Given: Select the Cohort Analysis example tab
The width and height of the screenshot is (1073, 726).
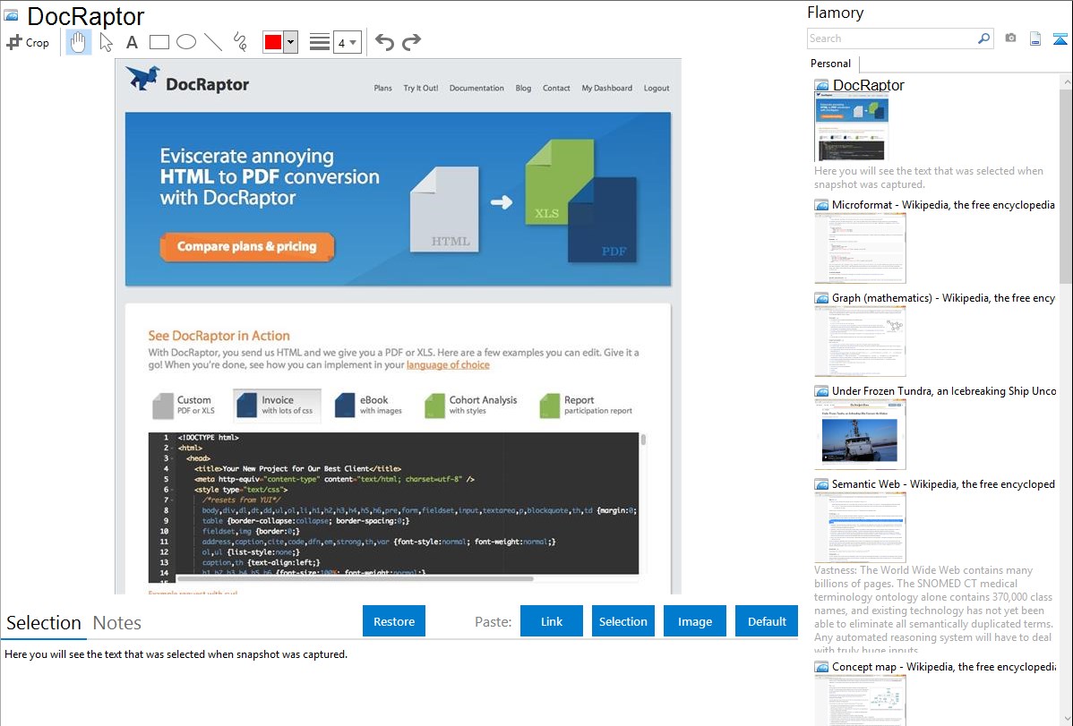Looking at the screenshot, I should pos(471,406).
